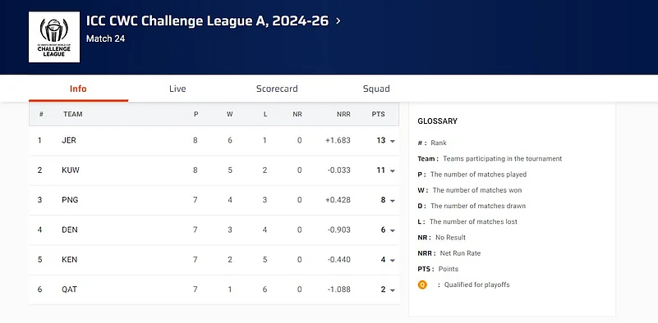Click the ICC Challenge League logo

[x=54, y=37]
